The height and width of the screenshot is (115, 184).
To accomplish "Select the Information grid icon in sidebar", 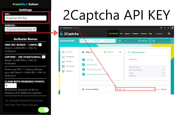I will click(63, 66).
